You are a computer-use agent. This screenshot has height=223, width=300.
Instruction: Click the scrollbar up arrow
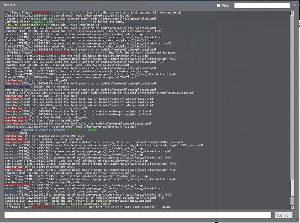[x=292, y=13]
